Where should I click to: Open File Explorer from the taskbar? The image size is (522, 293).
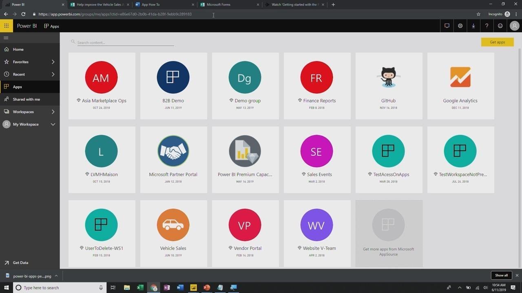(x=127, y=288)
